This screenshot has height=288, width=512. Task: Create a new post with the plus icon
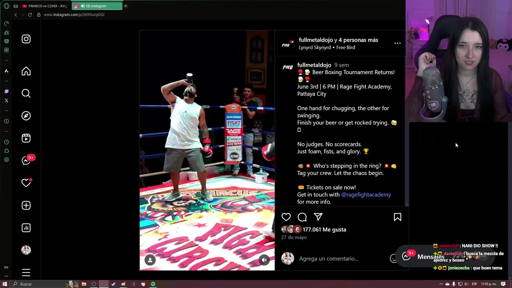[x=26, y=205]
